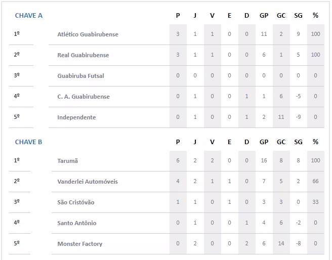
Task: Select the Monster Factory team
Action: click(x=80, y=244)
